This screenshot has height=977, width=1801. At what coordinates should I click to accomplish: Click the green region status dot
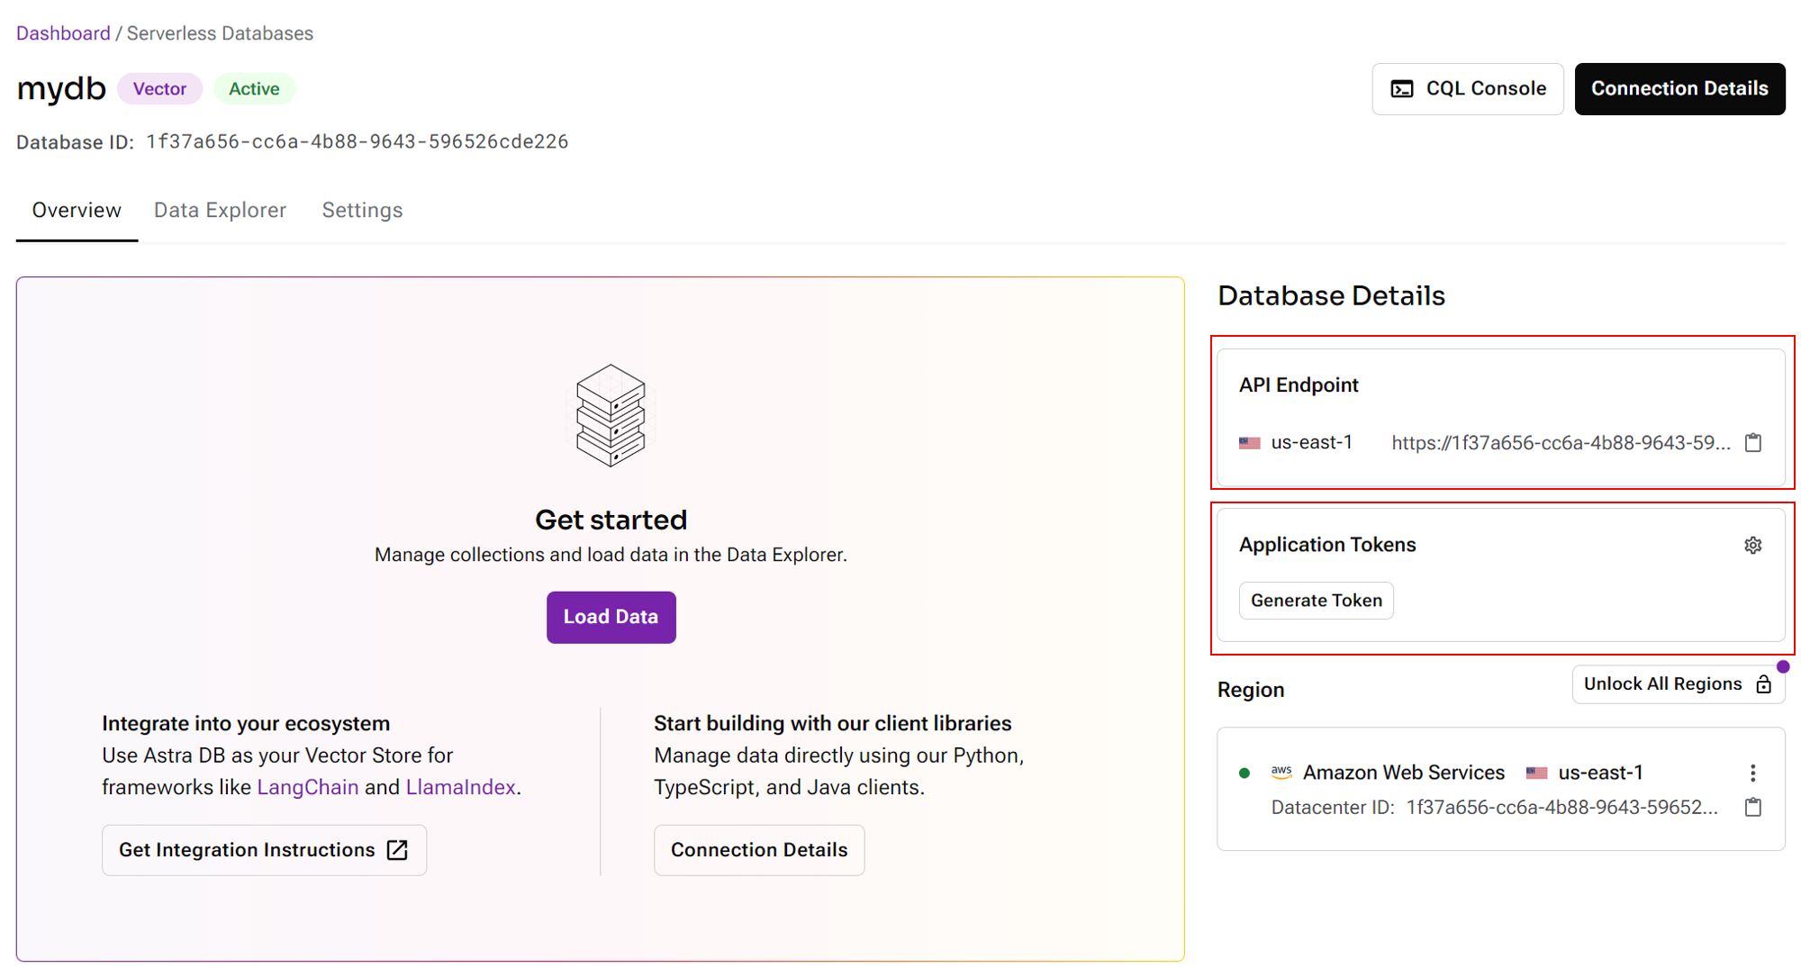click(x=1244, y=773)
